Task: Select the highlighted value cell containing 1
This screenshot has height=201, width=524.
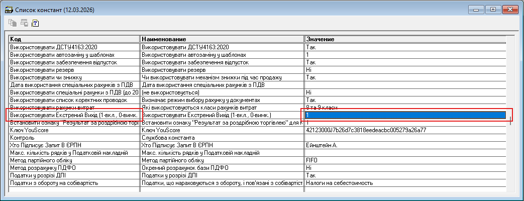Action: 404,116
